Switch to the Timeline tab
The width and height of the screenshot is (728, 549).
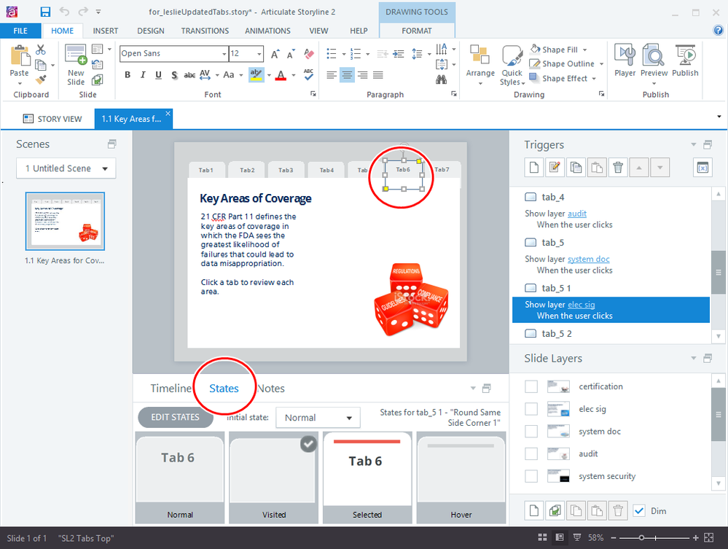coord(171,389)
